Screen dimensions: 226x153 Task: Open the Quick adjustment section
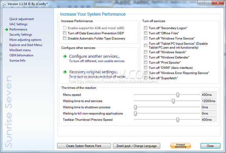22,19
